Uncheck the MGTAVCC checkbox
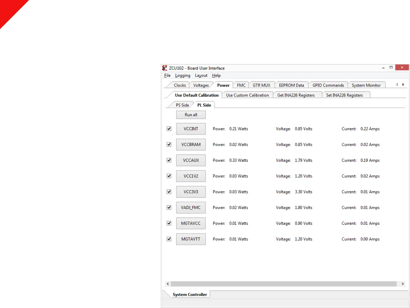410x308 pixels. [x=169, y=223]
